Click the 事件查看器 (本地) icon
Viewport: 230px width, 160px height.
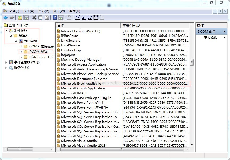[11, 62]
